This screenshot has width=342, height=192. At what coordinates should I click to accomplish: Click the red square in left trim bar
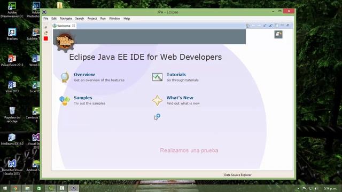click(45, 38)
